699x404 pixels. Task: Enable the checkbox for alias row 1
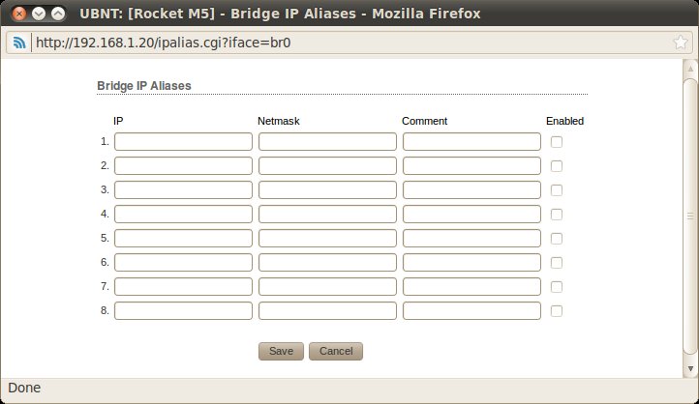pos(557,142)
